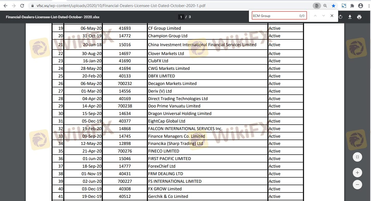
Task: Zoom in on the PDF
Action: click(357, 173)
